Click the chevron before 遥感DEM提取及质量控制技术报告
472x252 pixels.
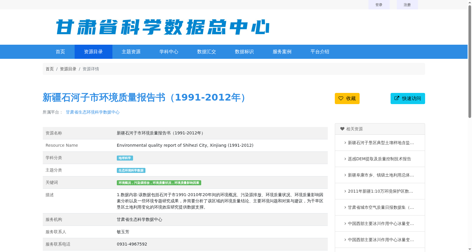pyautogui.click(x=345, y=159)
